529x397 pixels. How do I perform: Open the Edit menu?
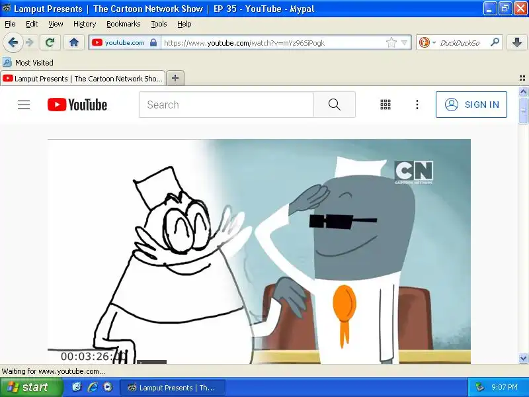pos(32,24)
